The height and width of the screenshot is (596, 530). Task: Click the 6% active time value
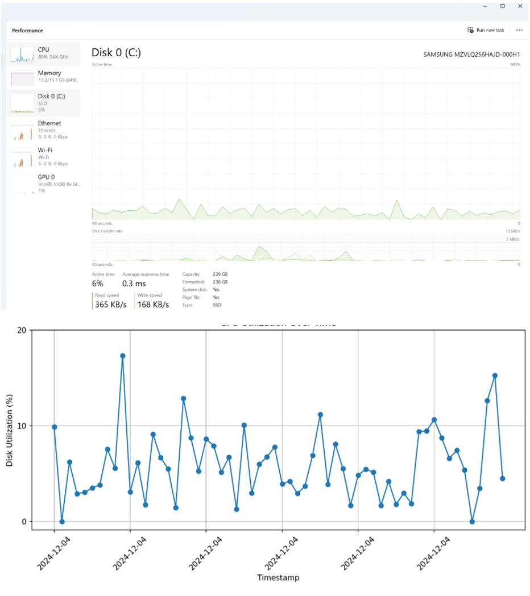[97, 284]
